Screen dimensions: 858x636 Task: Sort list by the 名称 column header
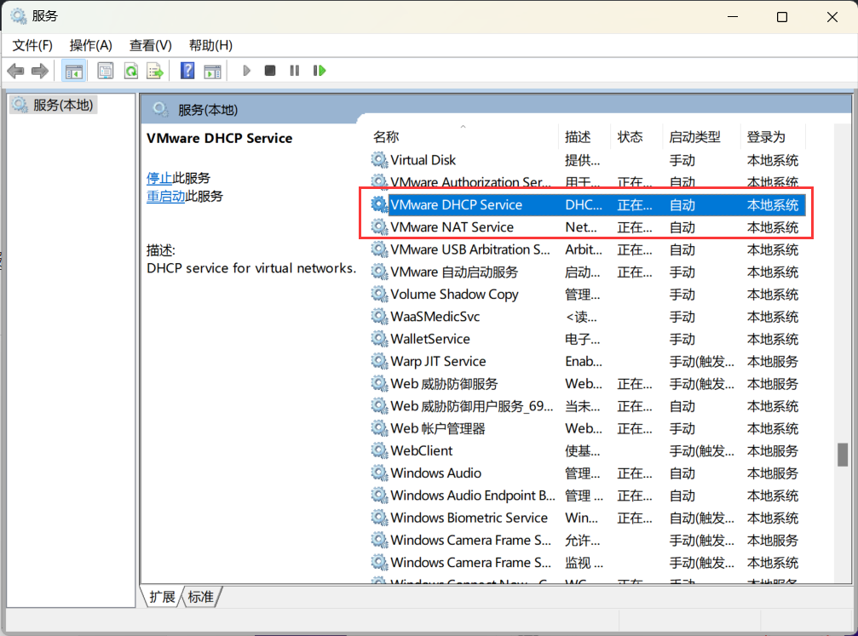point(386,136)
